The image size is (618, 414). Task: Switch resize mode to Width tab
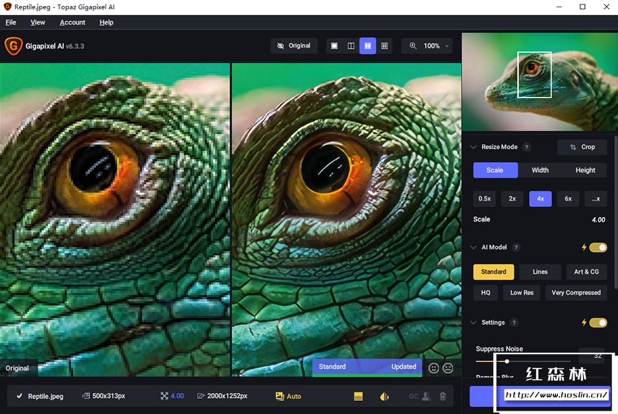click(x=540, y=170)
